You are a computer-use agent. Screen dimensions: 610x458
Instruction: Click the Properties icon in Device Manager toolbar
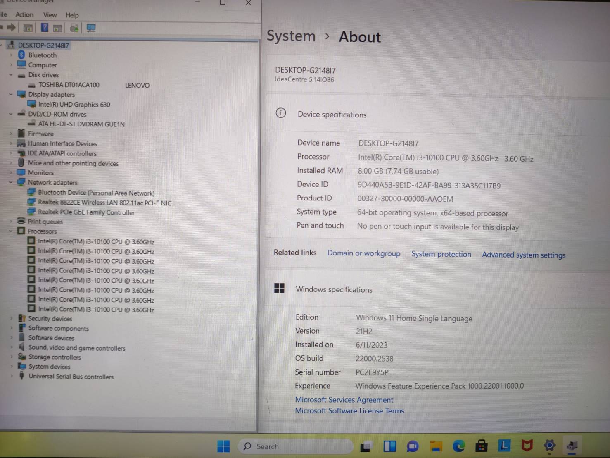click(x=28, y=28)
